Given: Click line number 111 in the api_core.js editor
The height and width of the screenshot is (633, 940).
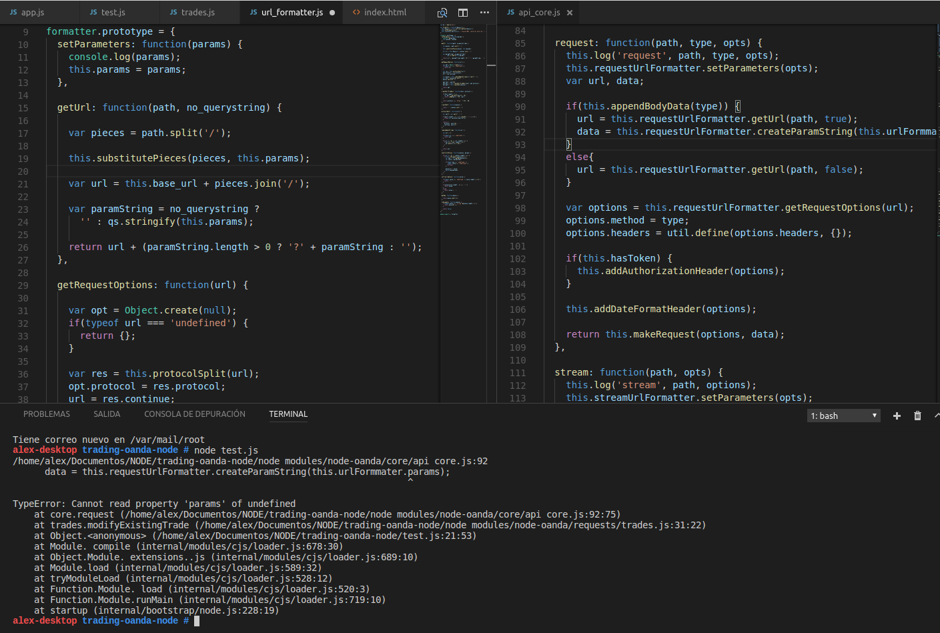Looking at the screenshot, I should pyautogui.click(x=518, y=373).
